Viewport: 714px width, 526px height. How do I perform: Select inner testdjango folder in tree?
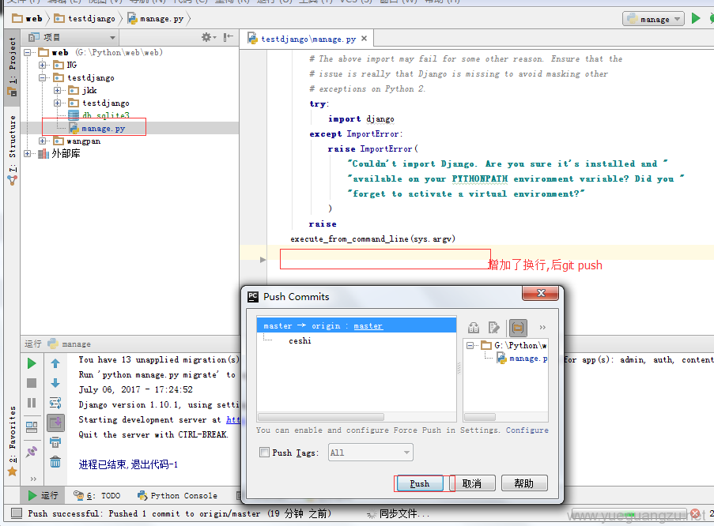tap(106, 103)
